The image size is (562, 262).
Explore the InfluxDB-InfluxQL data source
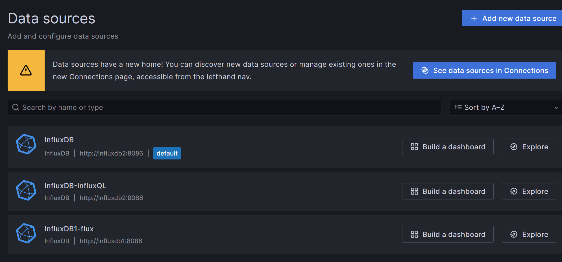(x=529, y=191)
